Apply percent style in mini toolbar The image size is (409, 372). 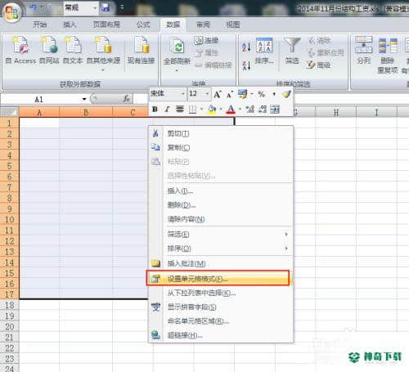tap(262, 94)
